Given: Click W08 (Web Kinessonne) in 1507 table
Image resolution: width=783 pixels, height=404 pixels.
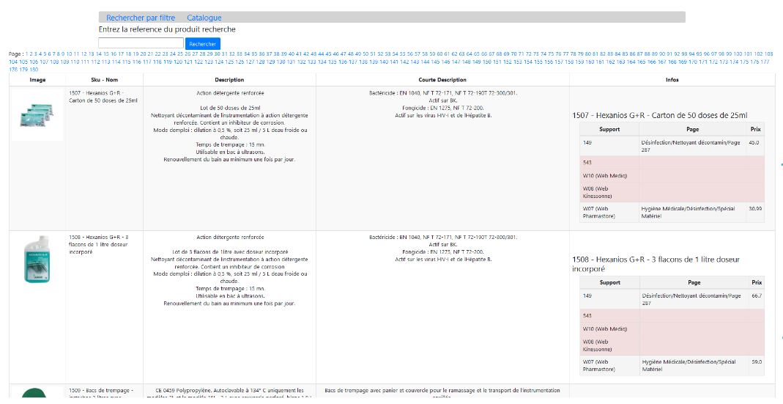Looking at the screenshot, I should pos(597,193).
